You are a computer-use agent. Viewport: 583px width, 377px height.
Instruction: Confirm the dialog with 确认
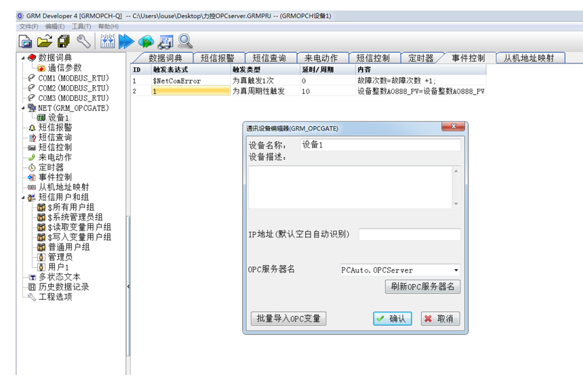(393, 318)
